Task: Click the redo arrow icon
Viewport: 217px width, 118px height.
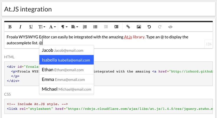Action: pos(160,27)
